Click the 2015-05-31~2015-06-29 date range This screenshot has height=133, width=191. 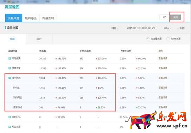click(x=141, y=28)
